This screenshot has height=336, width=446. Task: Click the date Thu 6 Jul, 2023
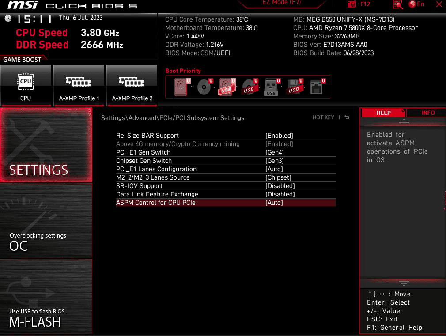(x=80, y=18)
